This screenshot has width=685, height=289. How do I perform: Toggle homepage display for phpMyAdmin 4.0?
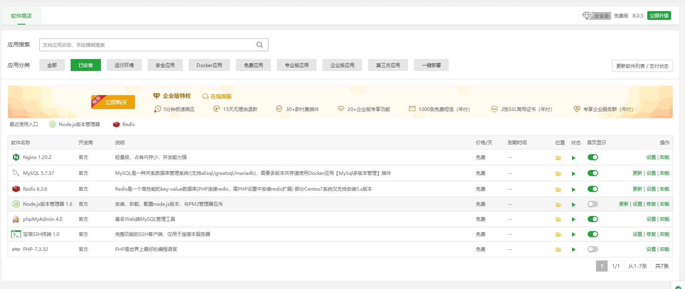click(593, 219)
